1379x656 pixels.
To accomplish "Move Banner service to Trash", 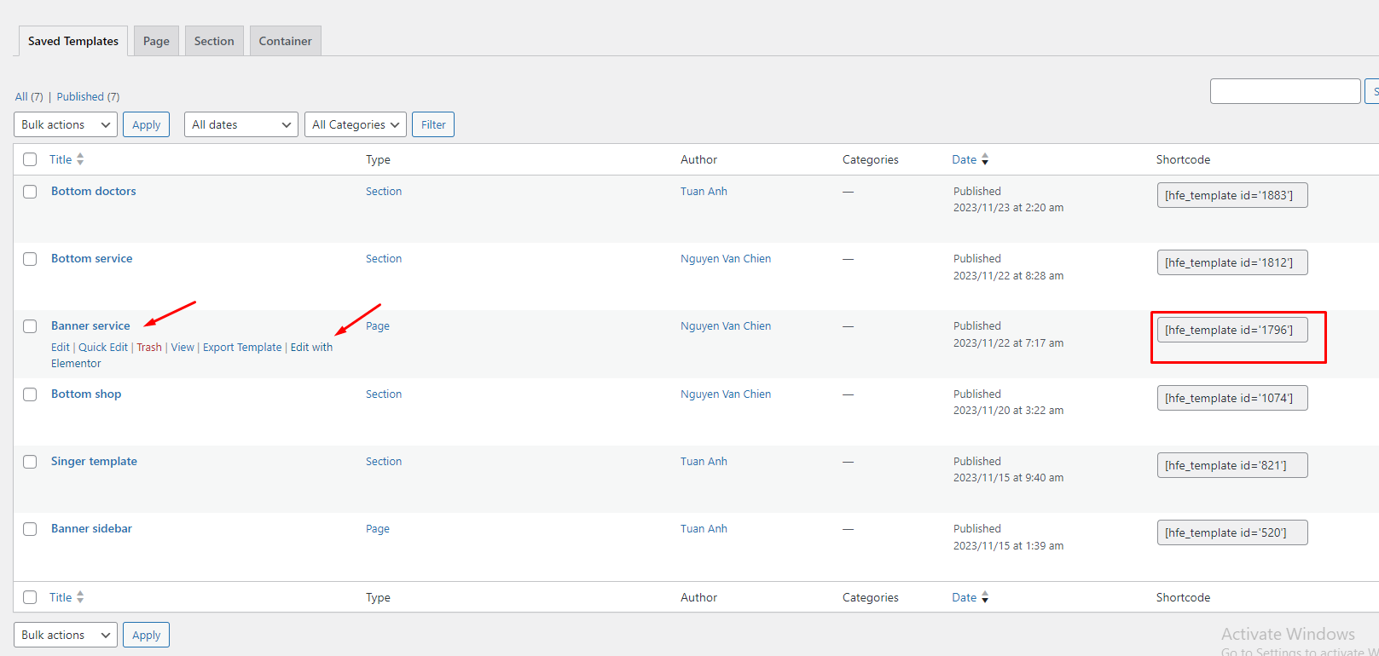I will (x=148, y=348).
